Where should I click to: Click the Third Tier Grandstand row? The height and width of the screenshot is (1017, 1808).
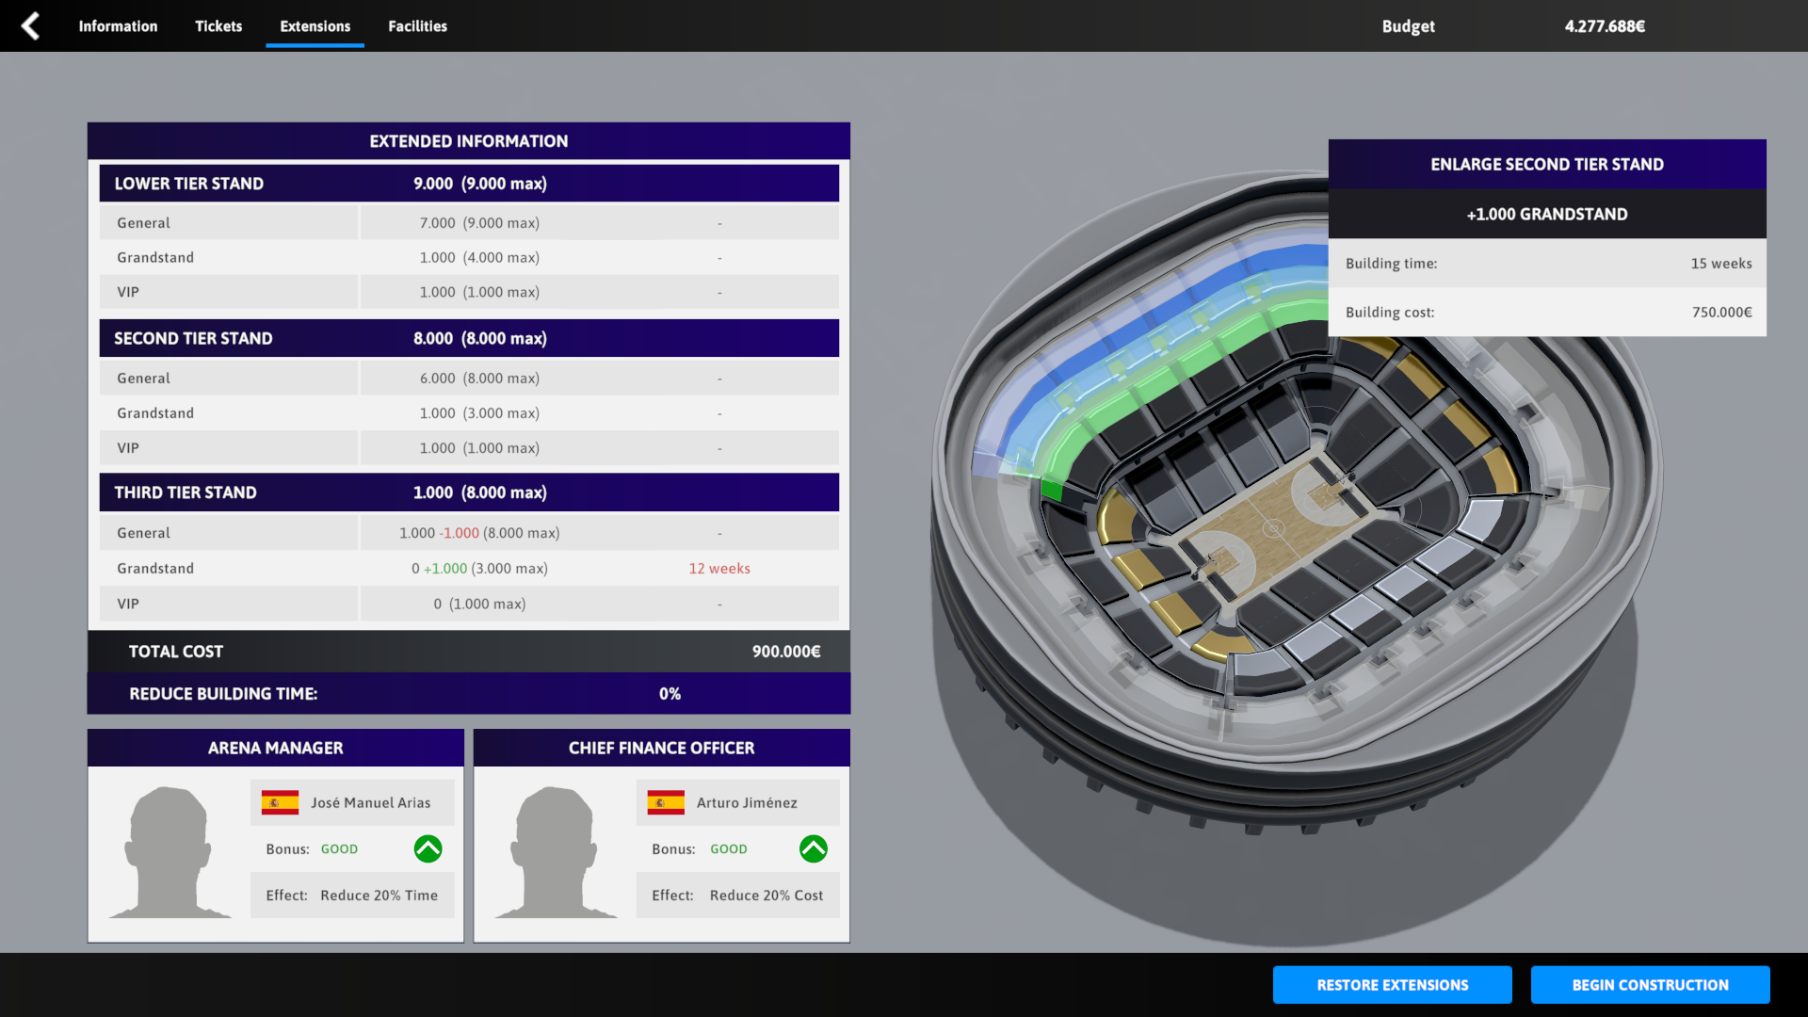[x=469, y=569]
